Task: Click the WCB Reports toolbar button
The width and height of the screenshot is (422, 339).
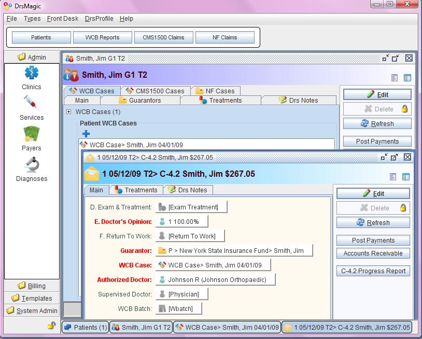Action: (102, 37)
